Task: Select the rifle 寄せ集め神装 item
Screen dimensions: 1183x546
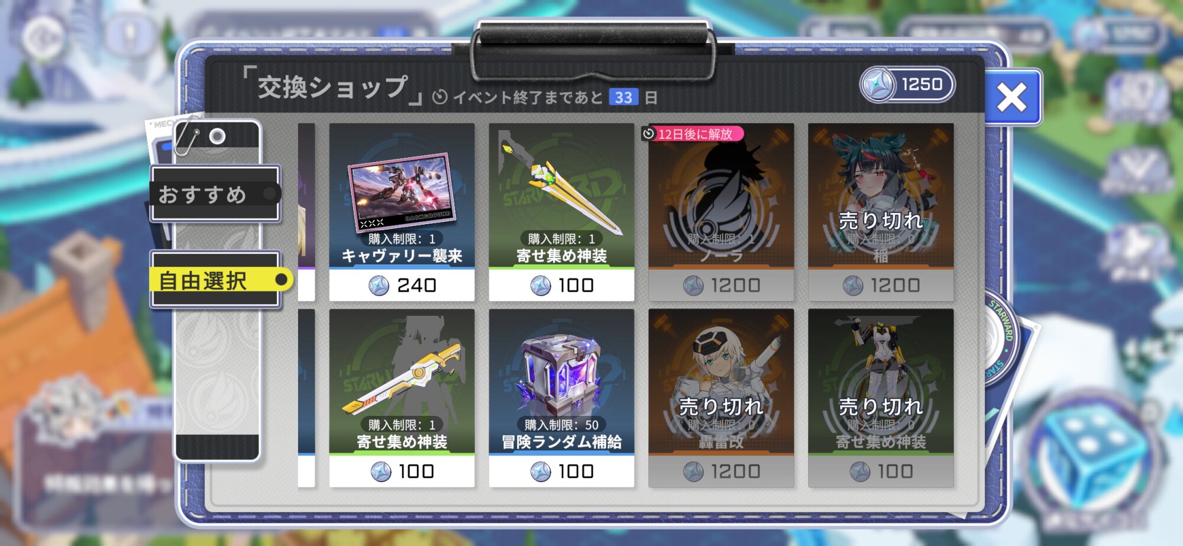Action: pos(402,381)
